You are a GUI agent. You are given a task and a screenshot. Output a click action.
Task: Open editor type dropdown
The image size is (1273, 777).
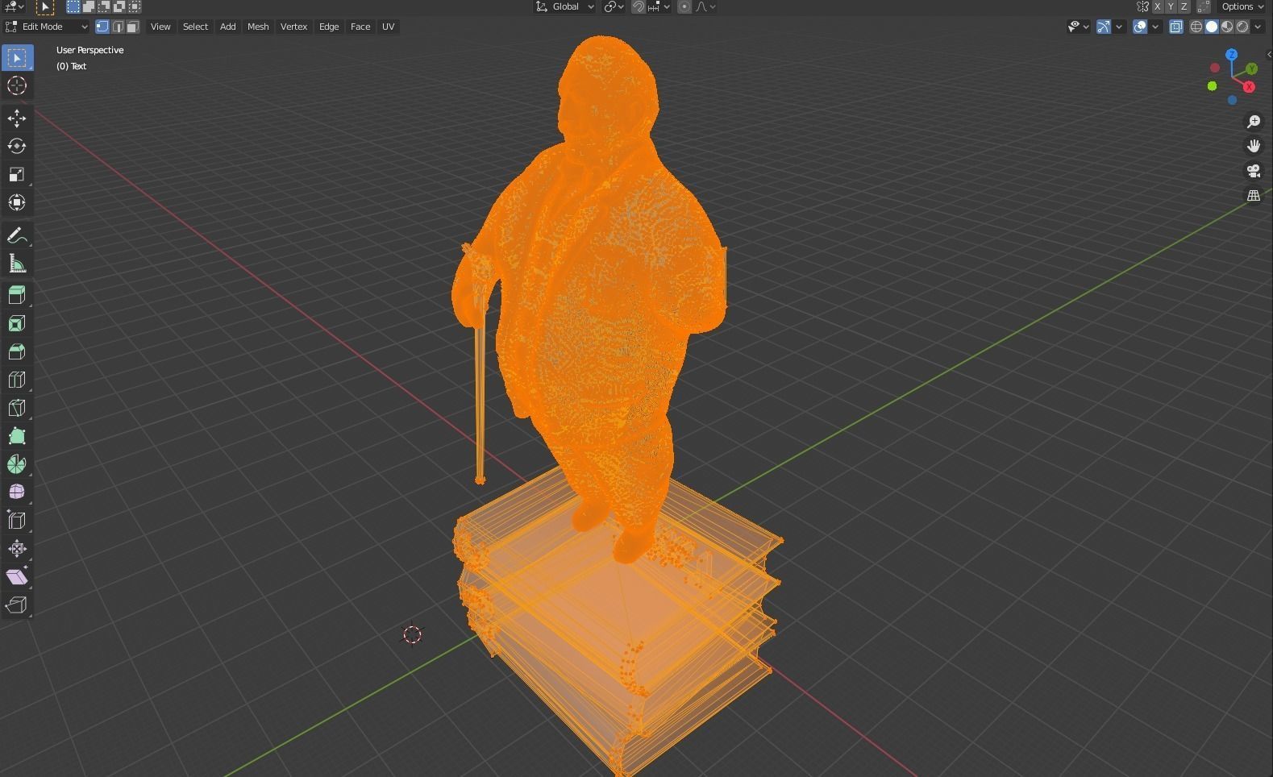(15, 6)
